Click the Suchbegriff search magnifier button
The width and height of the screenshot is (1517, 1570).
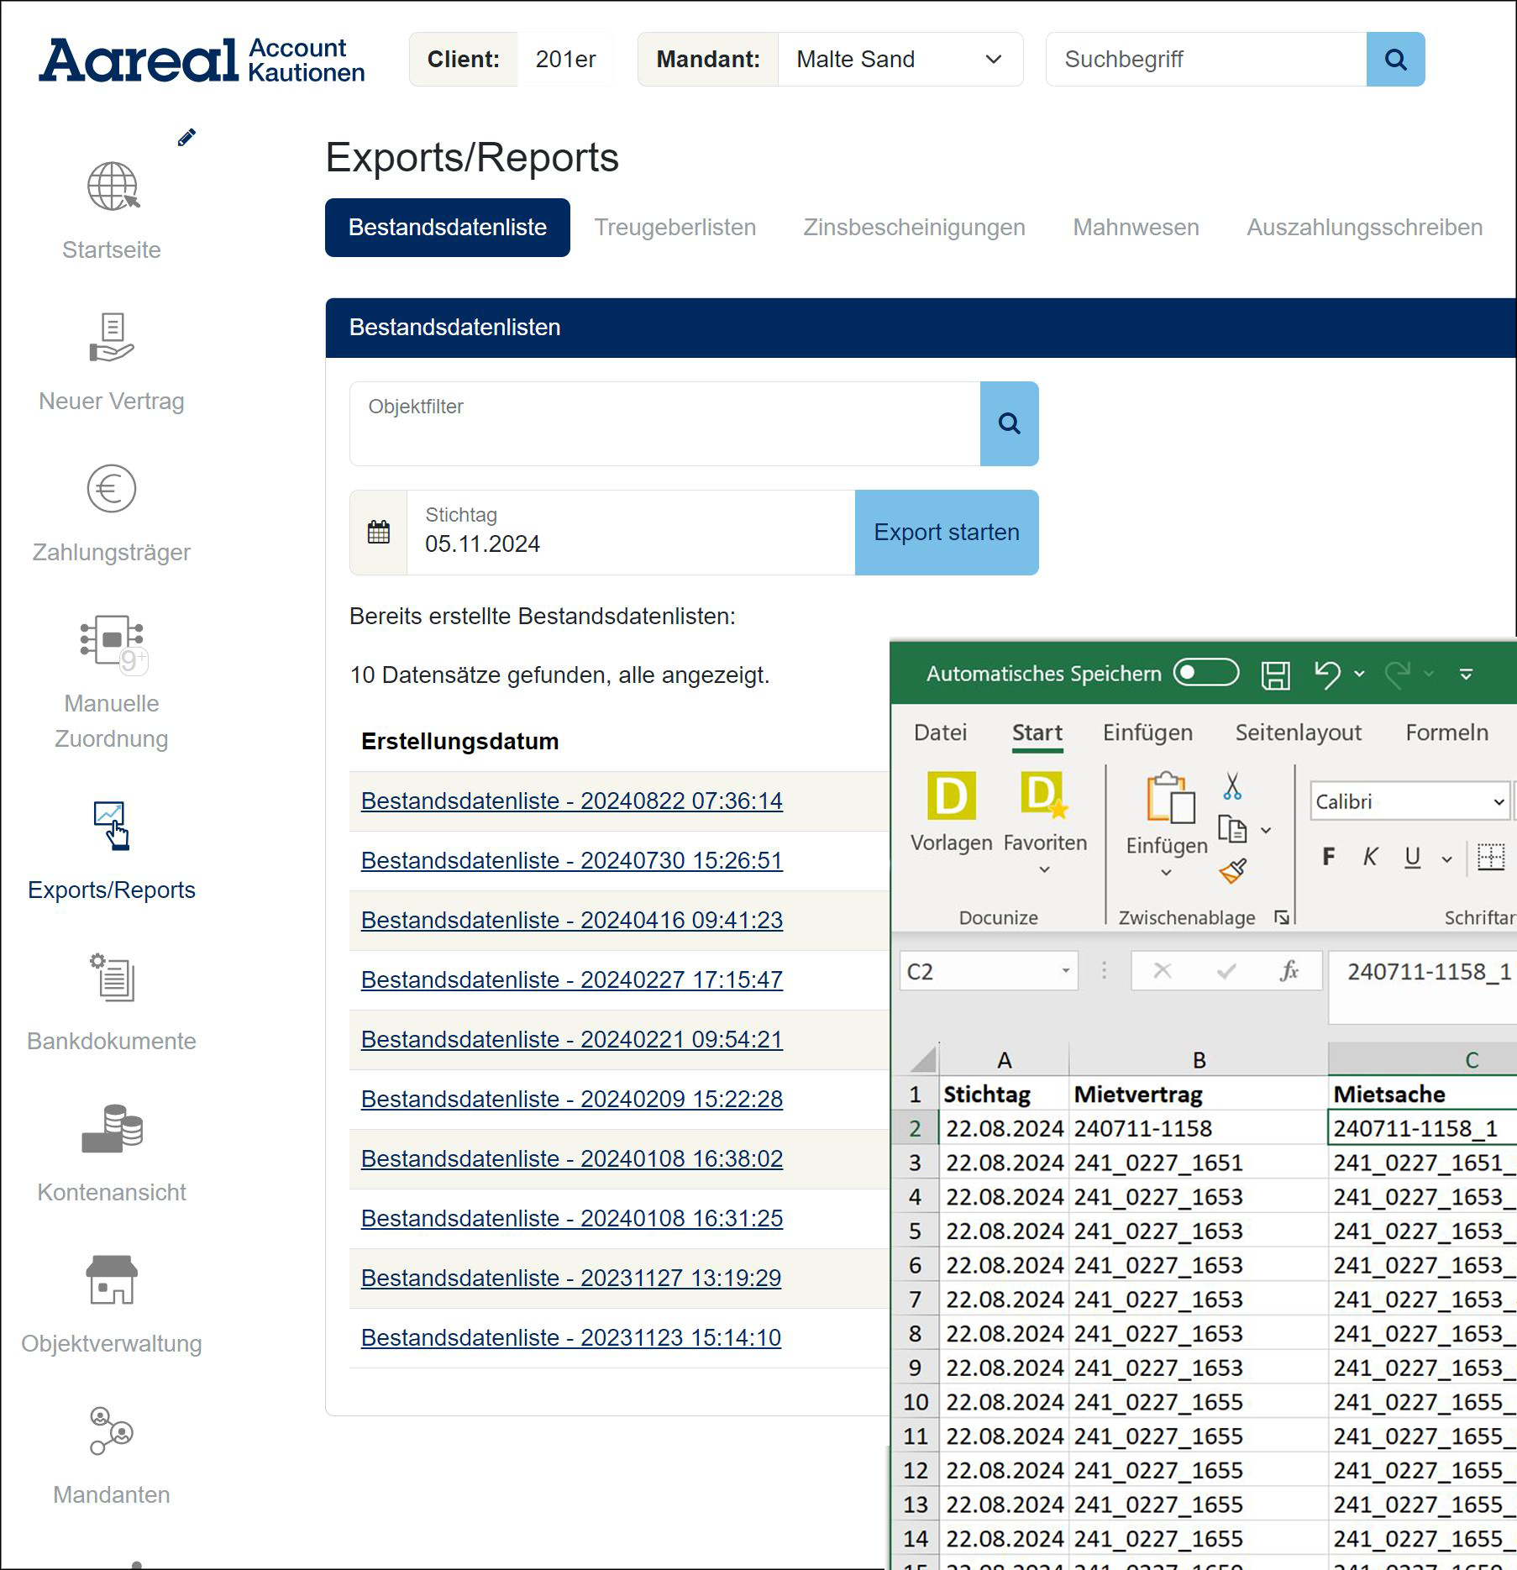click(x=1395, y=60)
